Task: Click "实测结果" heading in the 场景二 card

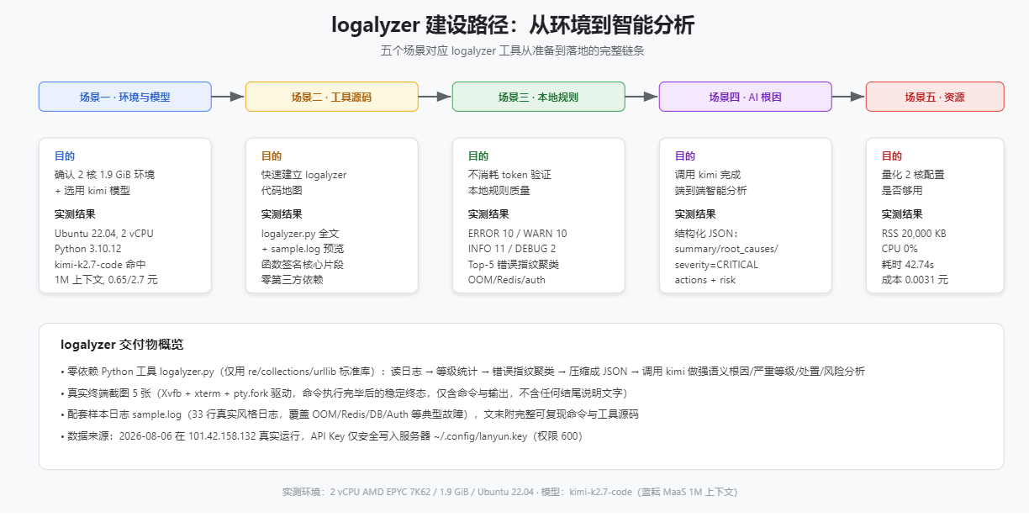Action: tap(282, 214)
